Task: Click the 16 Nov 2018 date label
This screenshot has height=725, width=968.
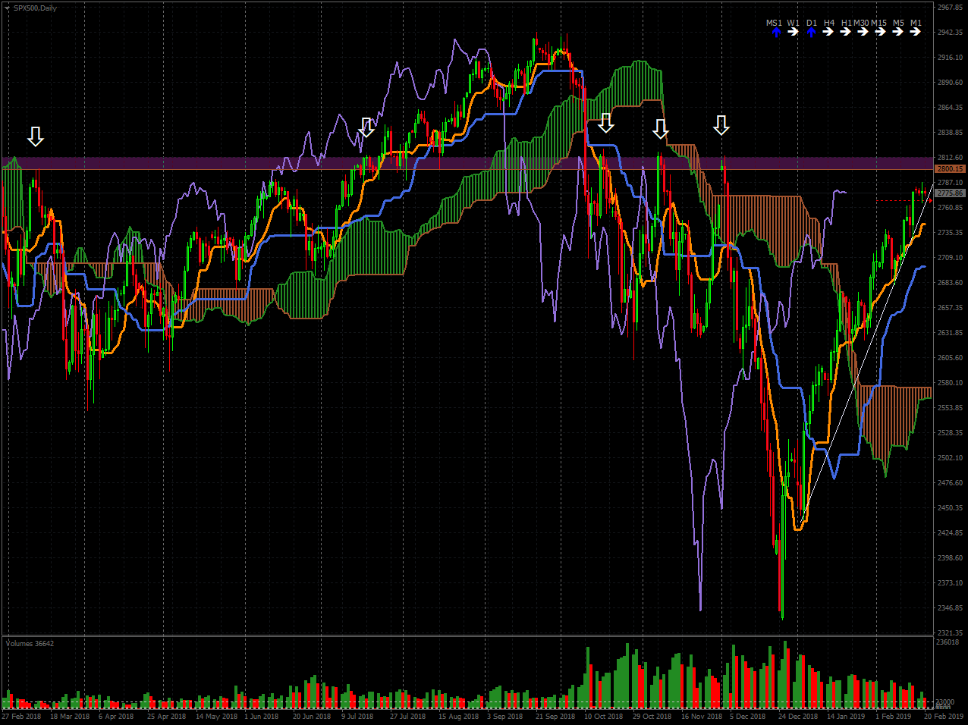Action: click(701, 717)
